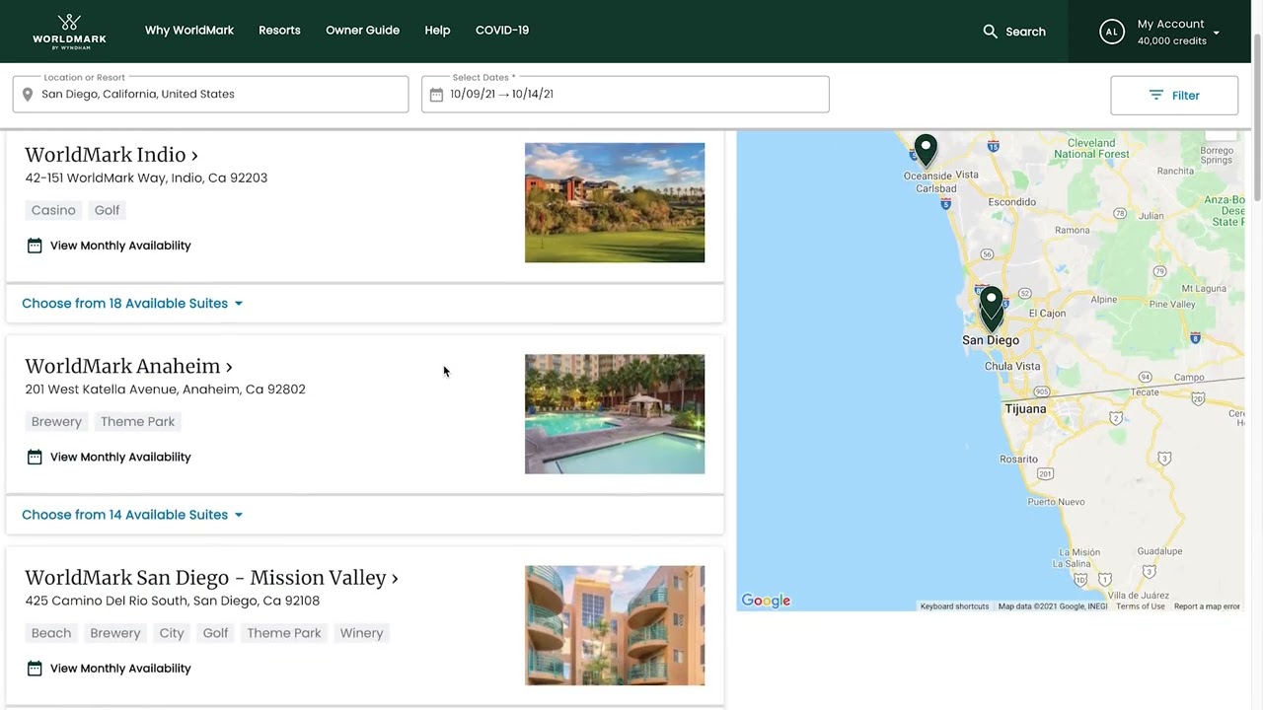Click the location pin icon in the Location field
The image size is (1263, 710).
[x=28, y=95]
